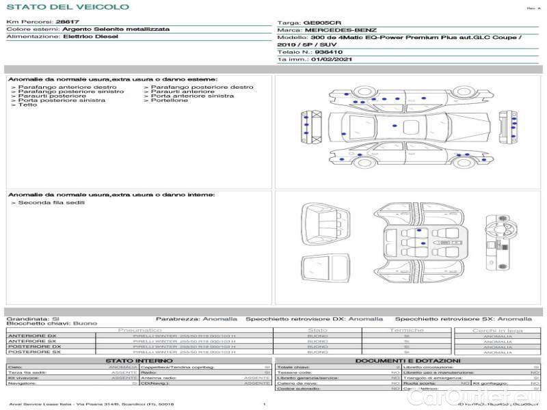Viewport: 547px width, 410px height.
Task: Select the "Cielo:" row label
Action: click(15, 367)
